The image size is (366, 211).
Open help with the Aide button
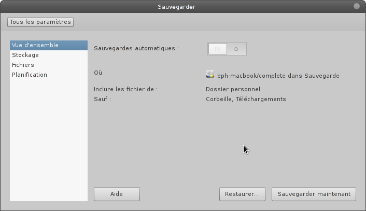tap(117, 194)
